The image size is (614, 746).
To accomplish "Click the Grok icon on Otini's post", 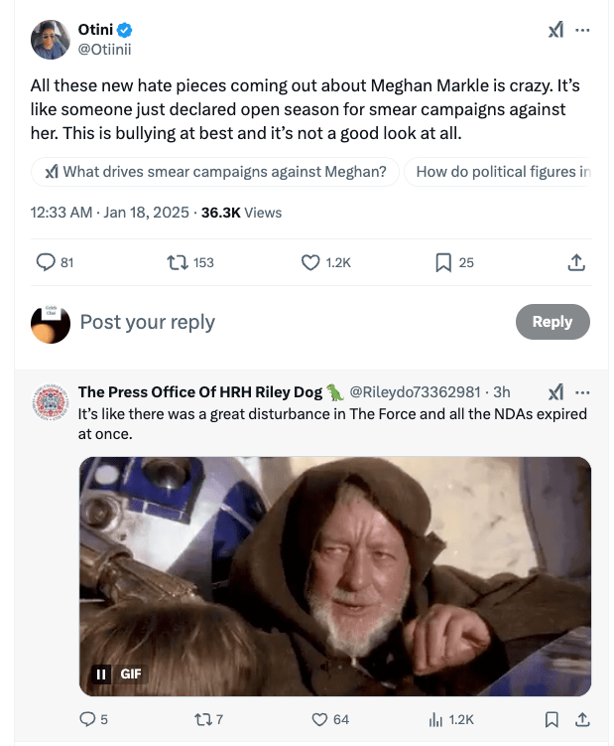I will 555,31.
